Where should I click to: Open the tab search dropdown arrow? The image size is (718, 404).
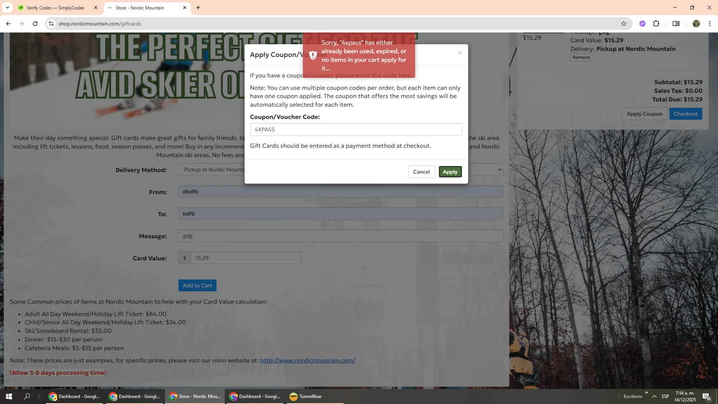(7, 8)
